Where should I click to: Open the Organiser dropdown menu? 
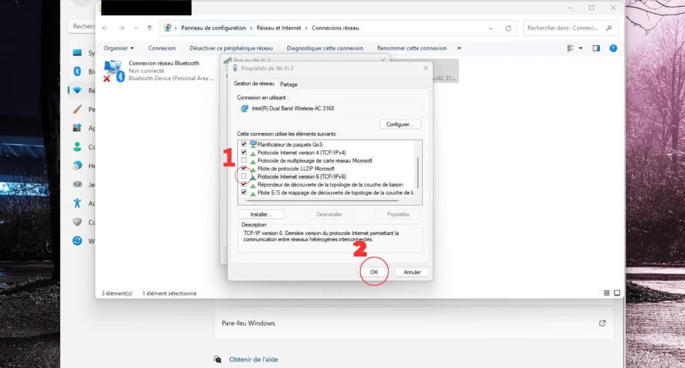(x=119, y=48)
